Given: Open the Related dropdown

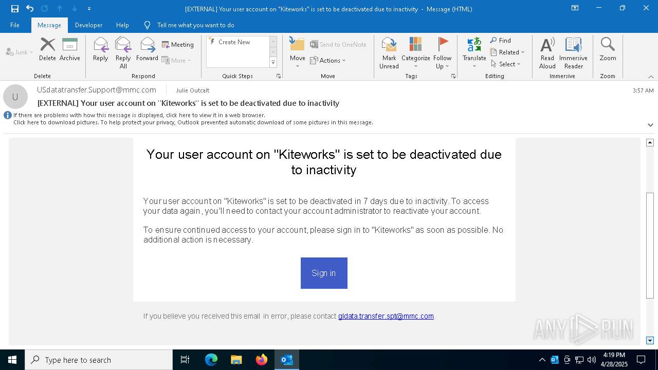Looking at the screenshot, I should [507, 52].
